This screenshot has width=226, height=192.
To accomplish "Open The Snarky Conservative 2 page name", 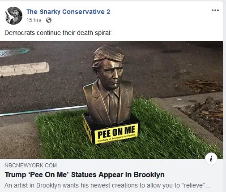I will (68, 12).
